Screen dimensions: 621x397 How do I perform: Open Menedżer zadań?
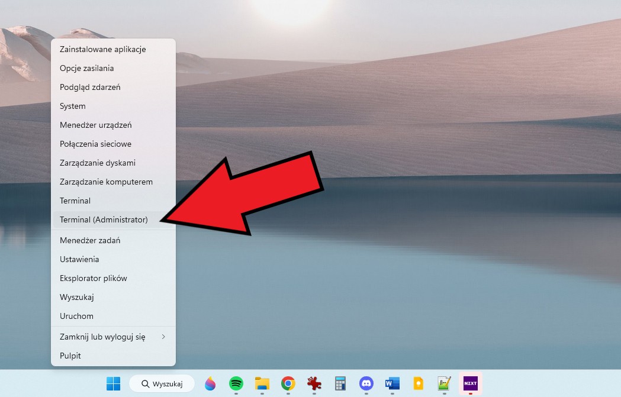pos(90,240)
